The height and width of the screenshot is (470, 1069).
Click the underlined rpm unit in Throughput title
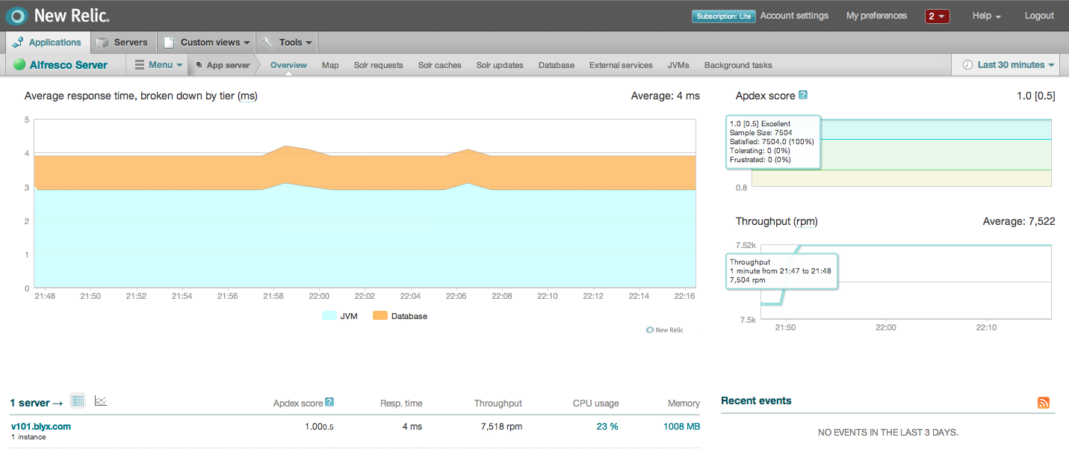click(x=805, y=221)
